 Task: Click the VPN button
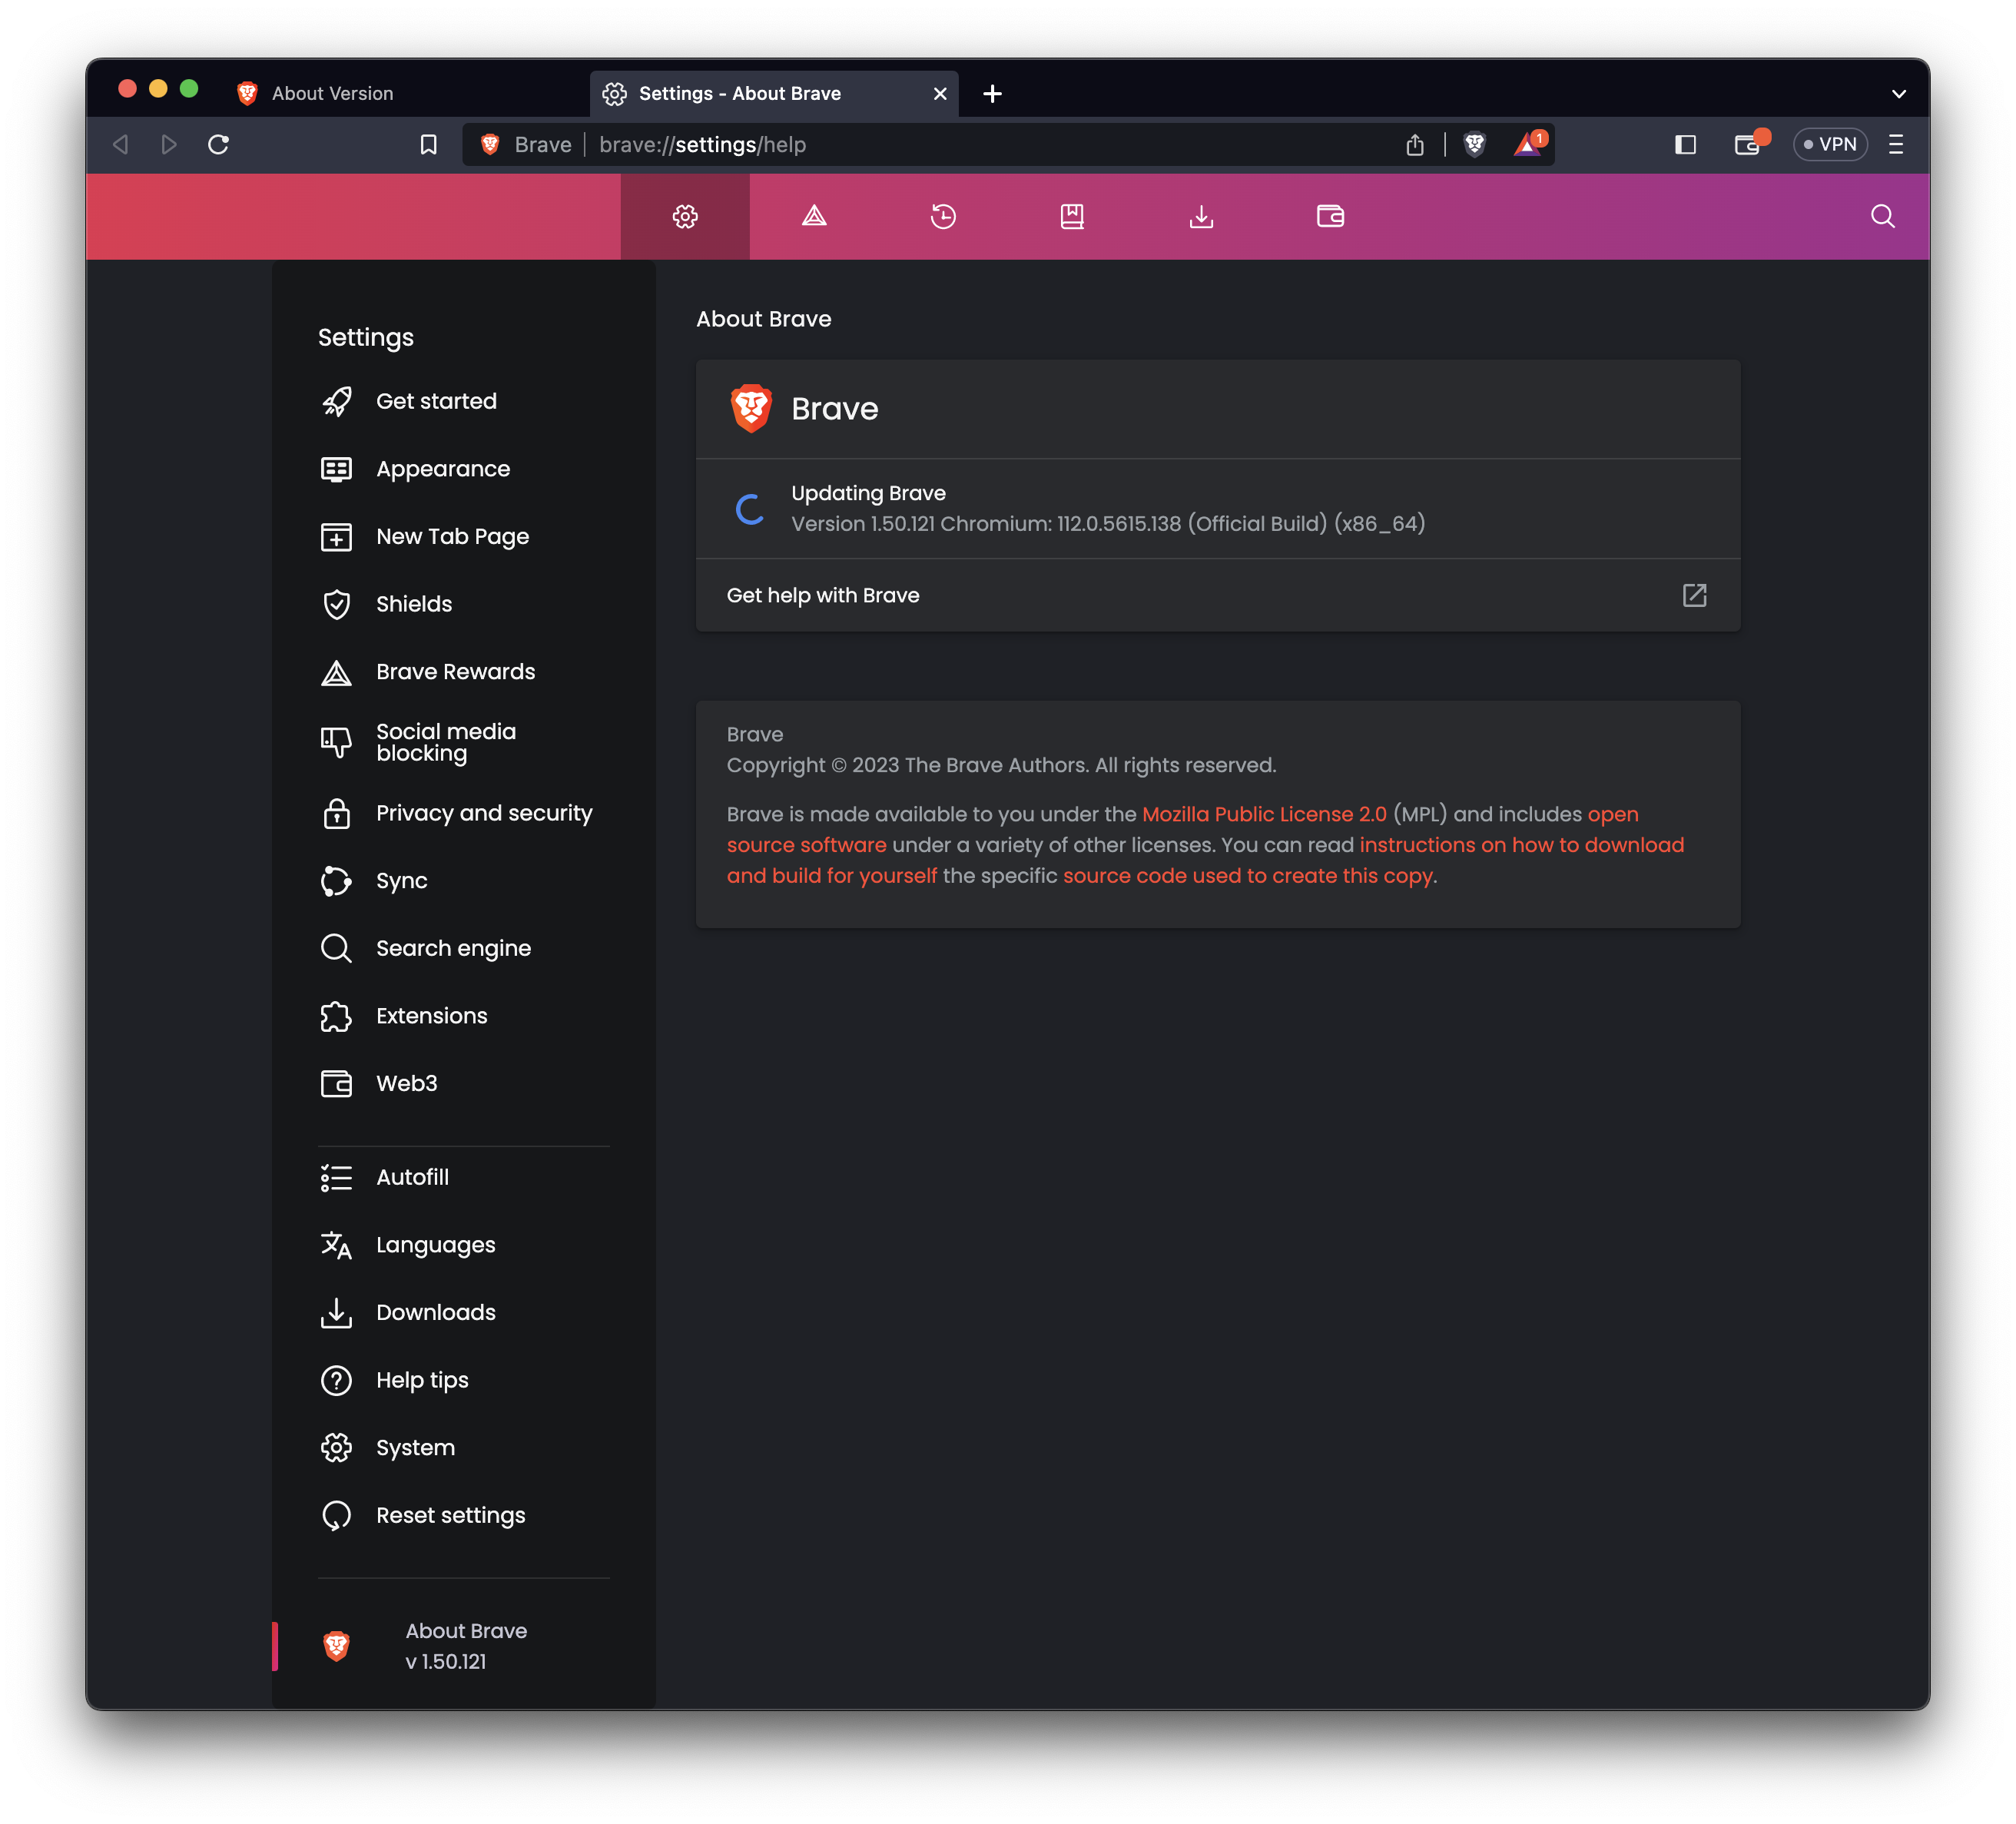tap(1830, 144)
